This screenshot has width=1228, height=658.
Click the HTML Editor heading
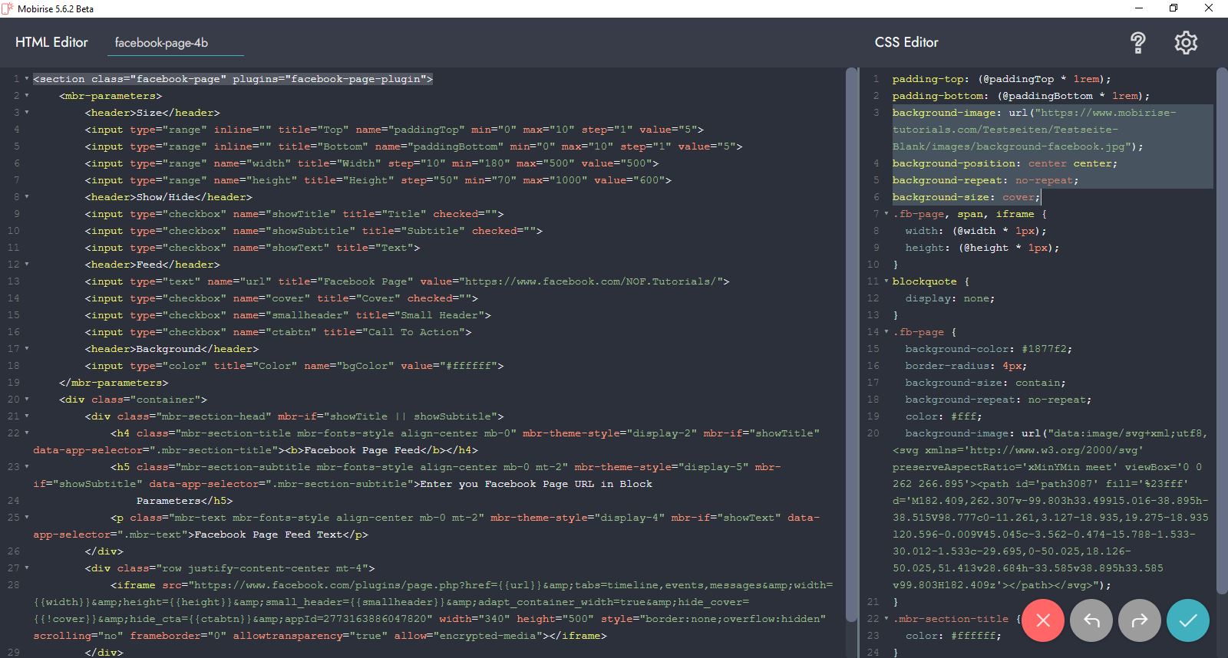pyautogui.click(x=51, y=42)
